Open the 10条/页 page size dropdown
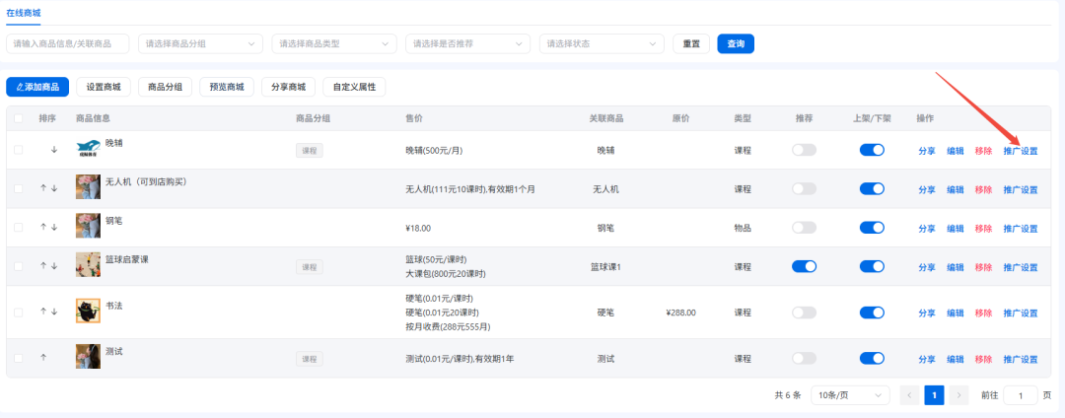Image resolution: width=1065 pixels, height=418 pixels. [849, 394]
